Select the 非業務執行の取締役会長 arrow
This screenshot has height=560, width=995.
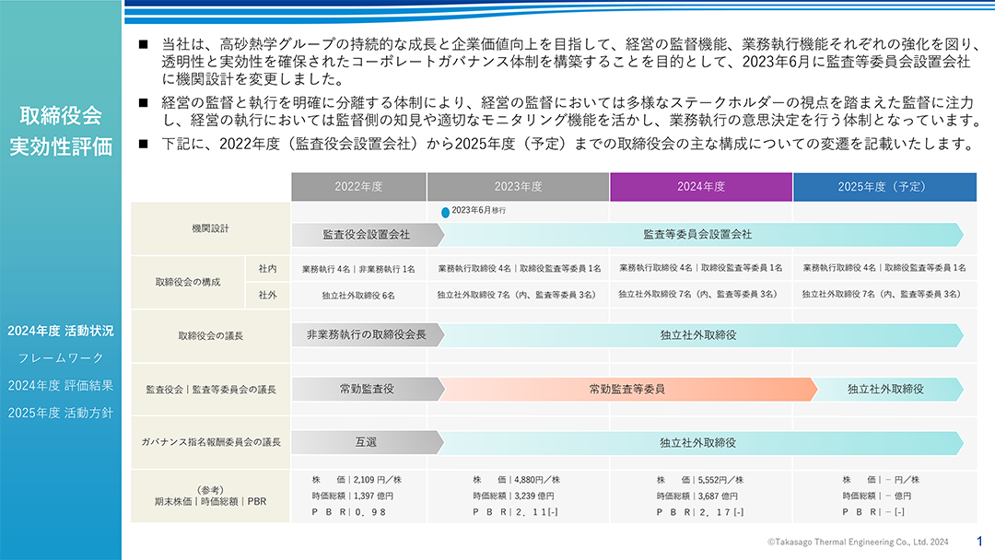[x=366, y=335]
